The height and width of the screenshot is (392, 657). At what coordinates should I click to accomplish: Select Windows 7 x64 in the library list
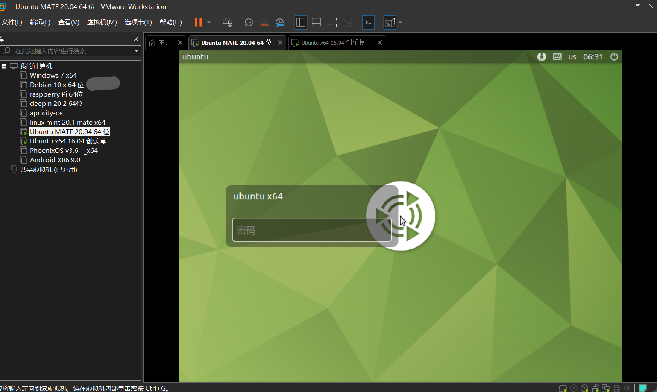pyautogui.click(x=53, y=76)
